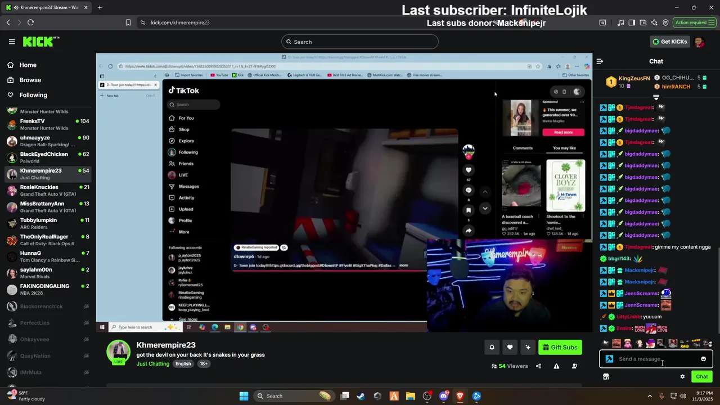This screenshot has height=405, width=720.
Task: Click Gift Subs button
Action: [x=560, y=347]
